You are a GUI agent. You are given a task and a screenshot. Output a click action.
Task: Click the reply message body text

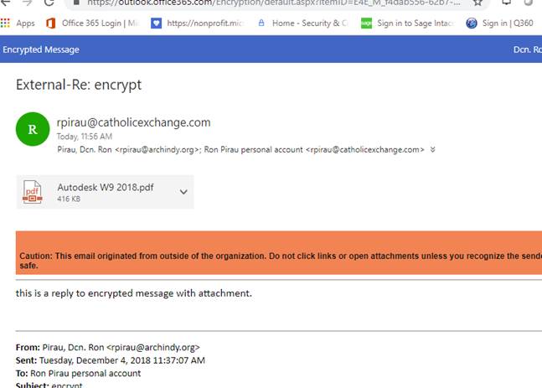(x=134, y=293)
